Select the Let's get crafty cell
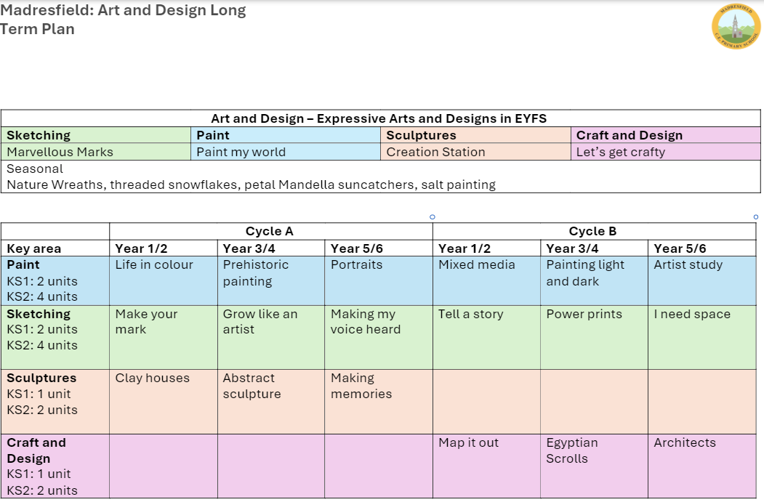 pos(621,152)
